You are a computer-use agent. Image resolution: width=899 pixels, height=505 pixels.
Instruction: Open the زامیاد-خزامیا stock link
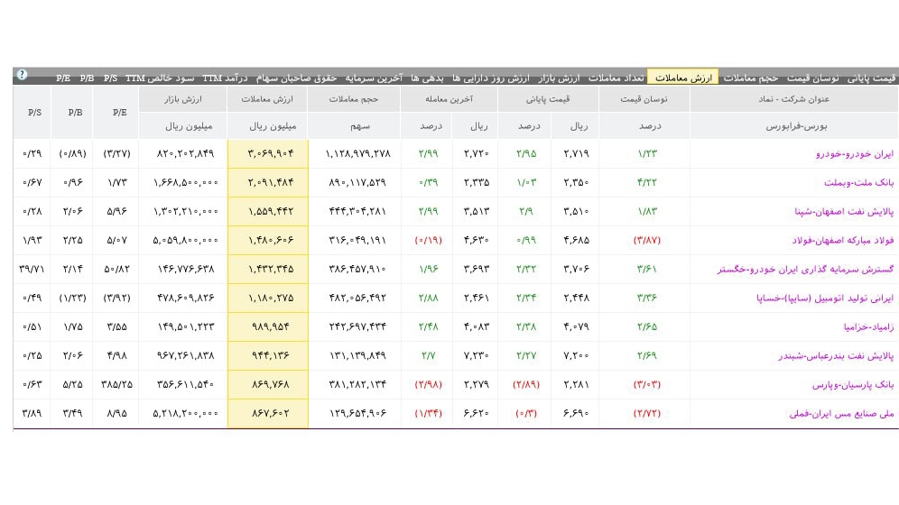[868, 327]
